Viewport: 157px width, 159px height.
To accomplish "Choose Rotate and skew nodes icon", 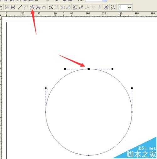I will [x=81, y=8].
